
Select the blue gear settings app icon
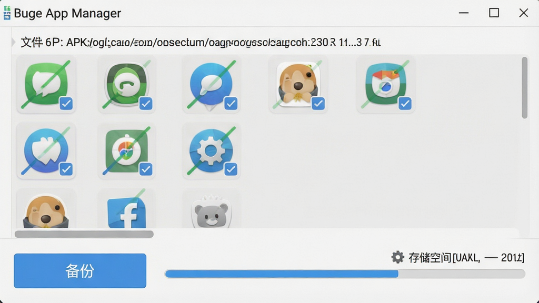point(211,150)
